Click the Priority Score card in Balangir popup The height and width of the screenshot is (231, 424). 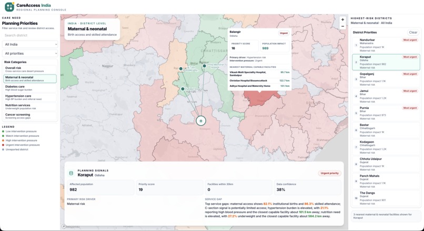click(x=244, y=46)
